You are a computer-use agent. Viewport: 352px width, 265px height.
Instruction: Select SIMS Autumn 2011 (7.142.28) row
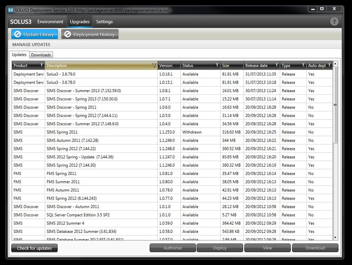pos(172,141)
